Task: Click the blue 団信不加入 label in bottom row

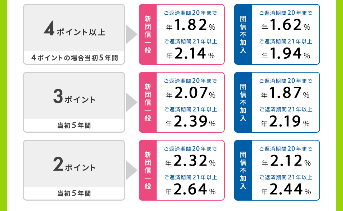Action: click(243, 170)
